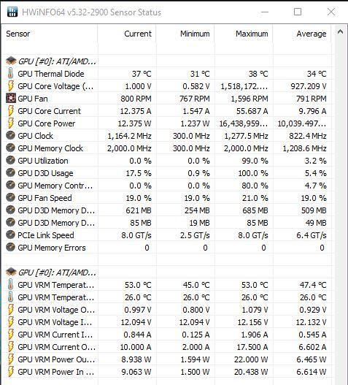Select the GPU Memory Errors row
This screenshot has height=385, width=348.
(x=167, y=248)
